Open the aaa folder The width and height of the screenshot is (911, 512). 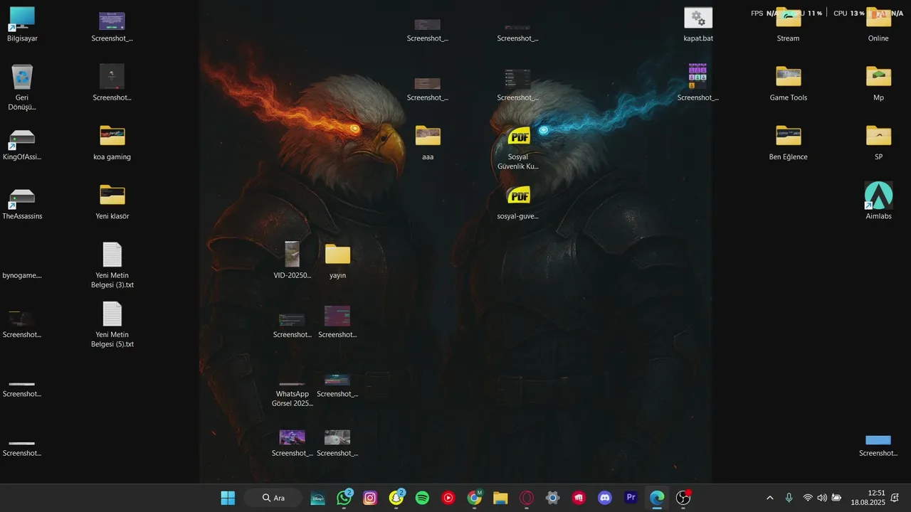428,143
